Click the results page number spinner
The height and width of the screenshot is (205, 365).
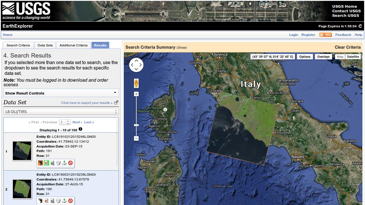click(x=65, y=122)
